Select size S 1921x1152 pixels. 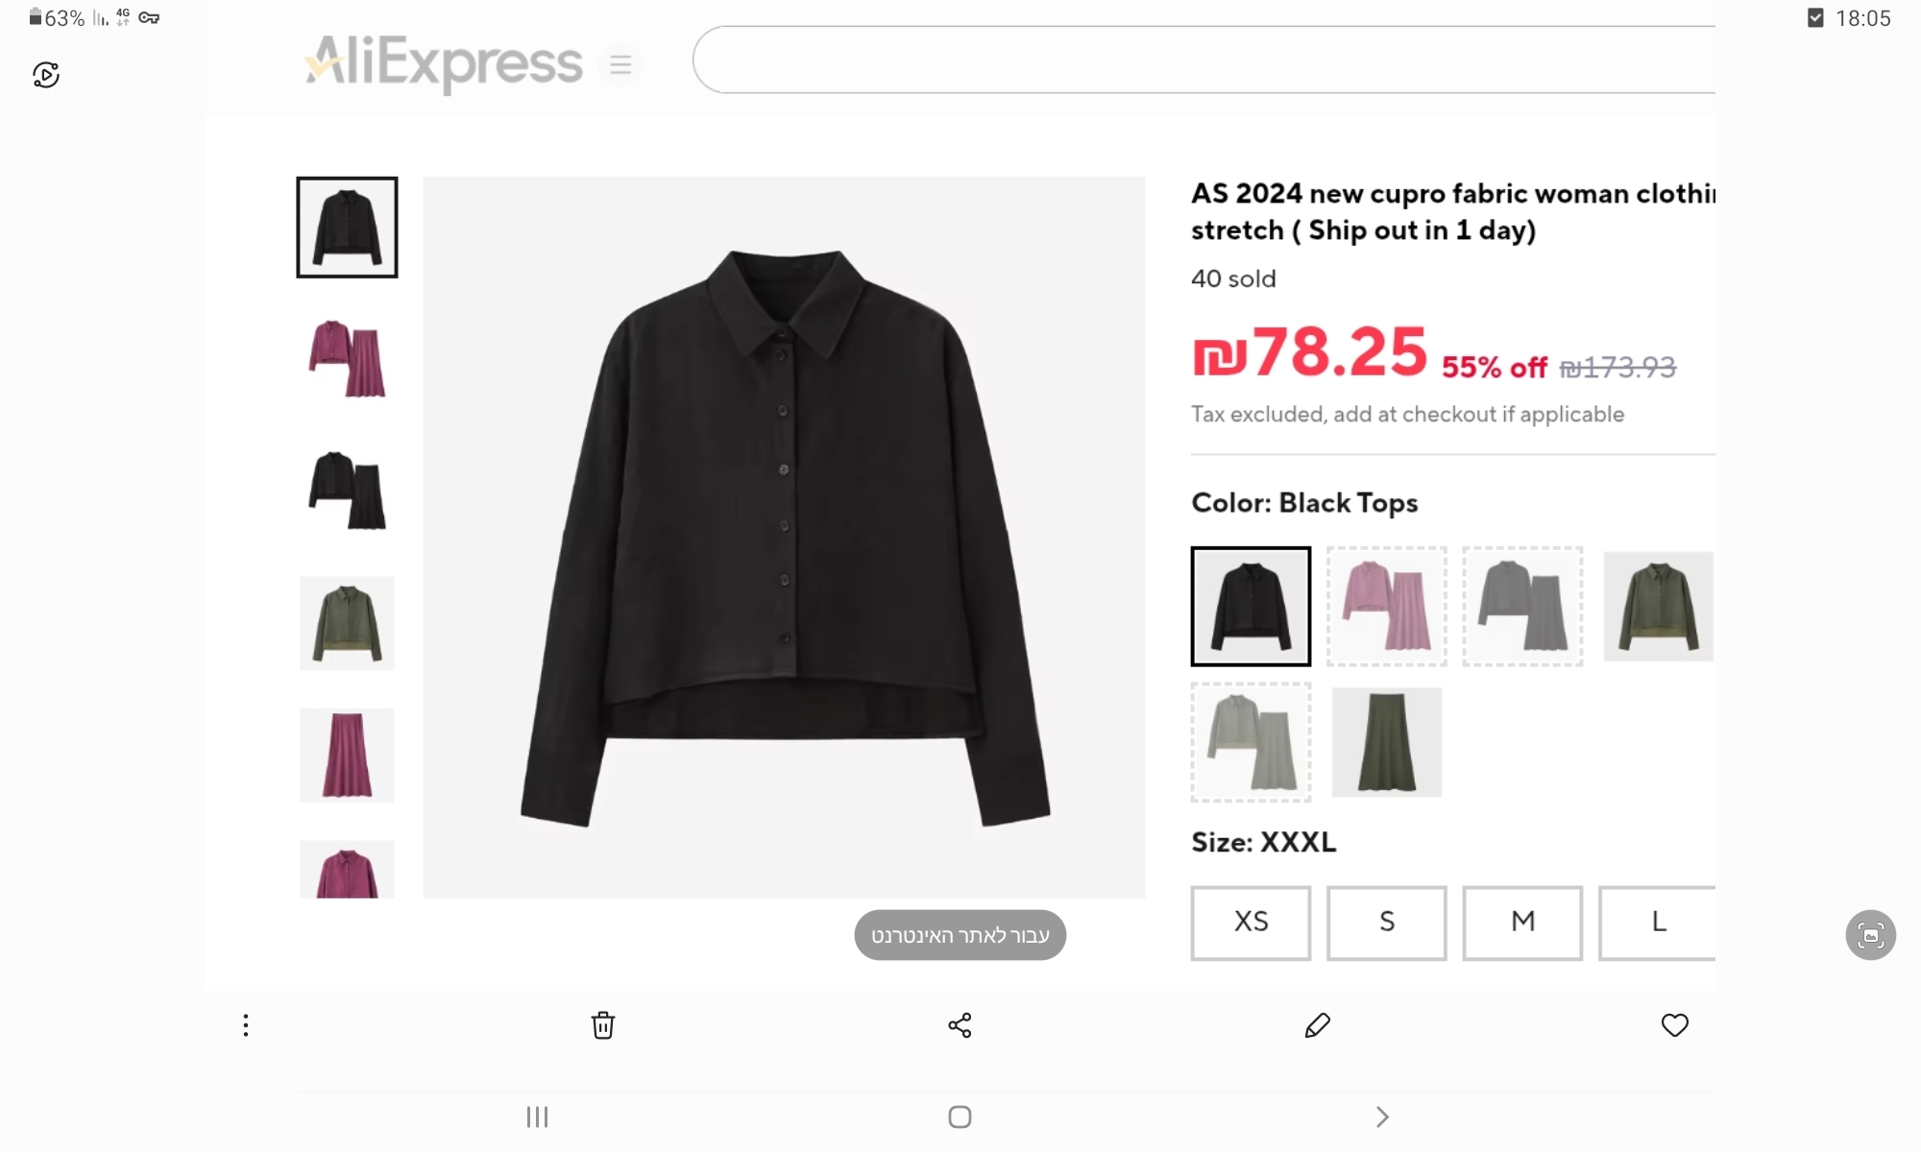(1386, 923)
